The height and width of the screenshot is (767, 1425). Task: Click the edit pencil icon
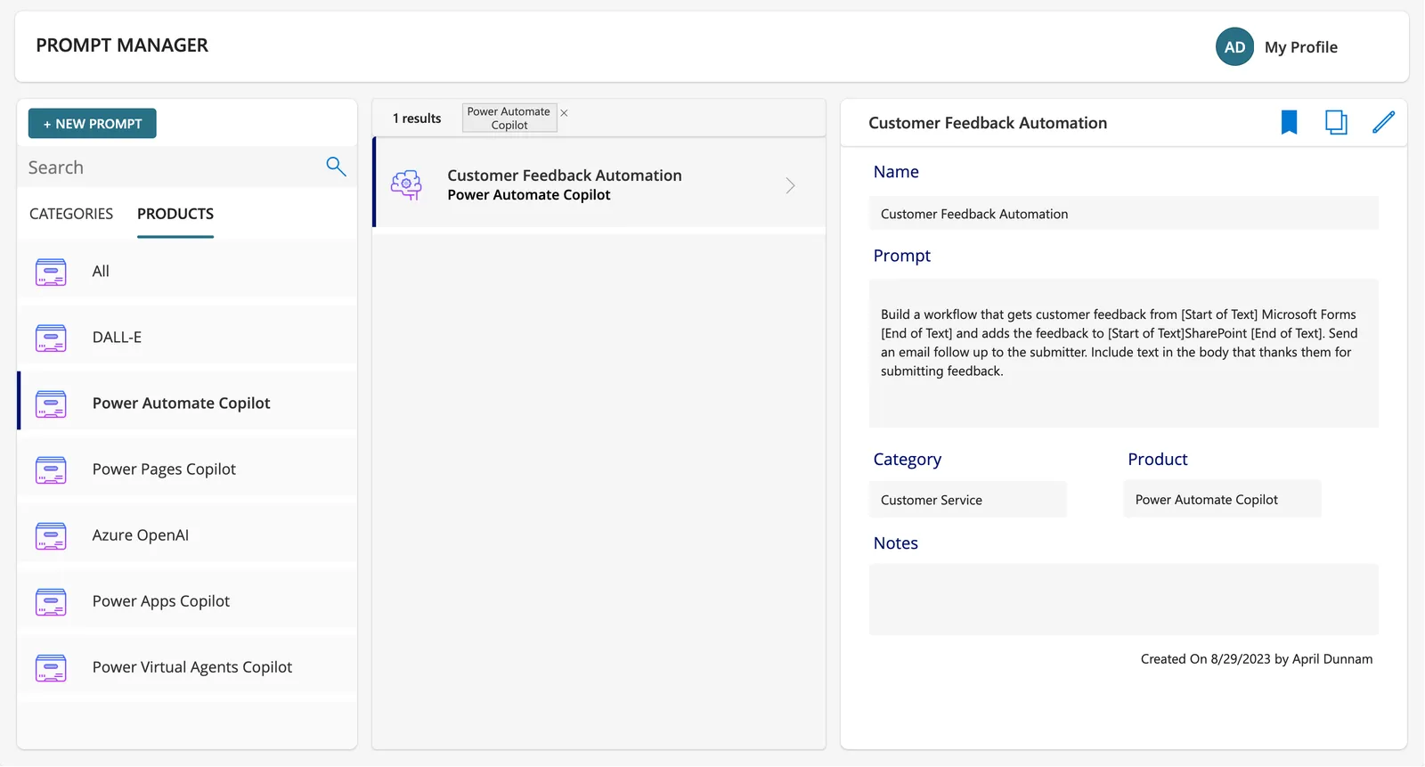click(1383, 122)
